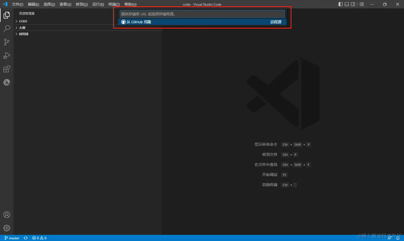
Task: Click the 远程源 link in quick pick
Action: pos(276,22)
